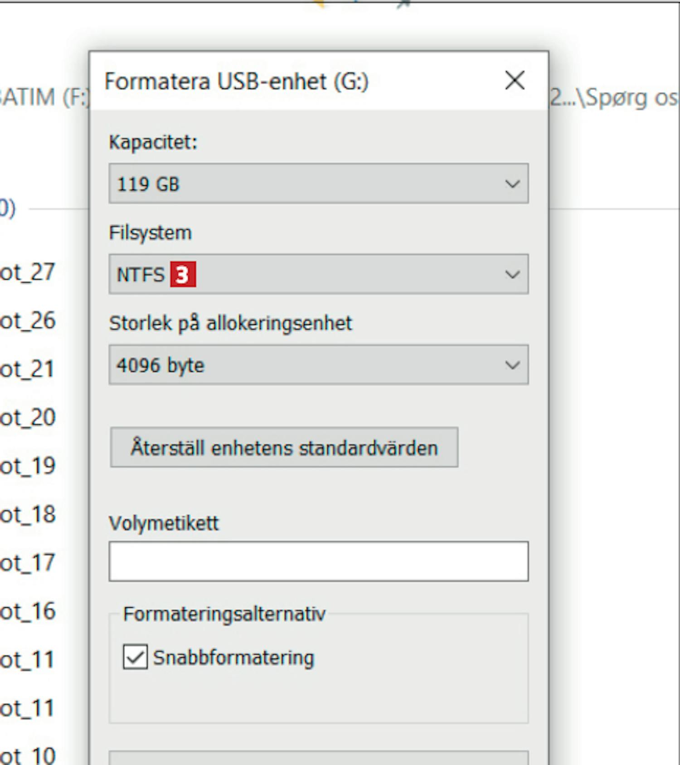Select the file ending in ot_27
Screen dimensions: 680x765
coord(27,272)
